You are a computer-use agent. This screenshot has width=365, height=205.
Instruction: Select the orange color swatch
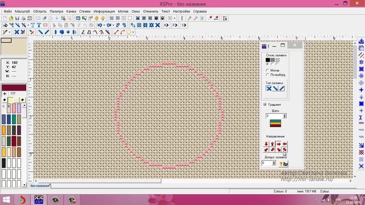click(x=4, y=130)
